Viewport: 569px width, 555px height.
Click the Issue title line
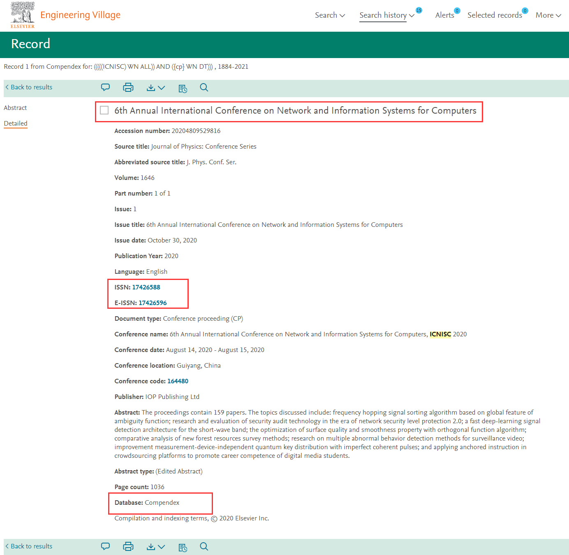coord(259,225)
